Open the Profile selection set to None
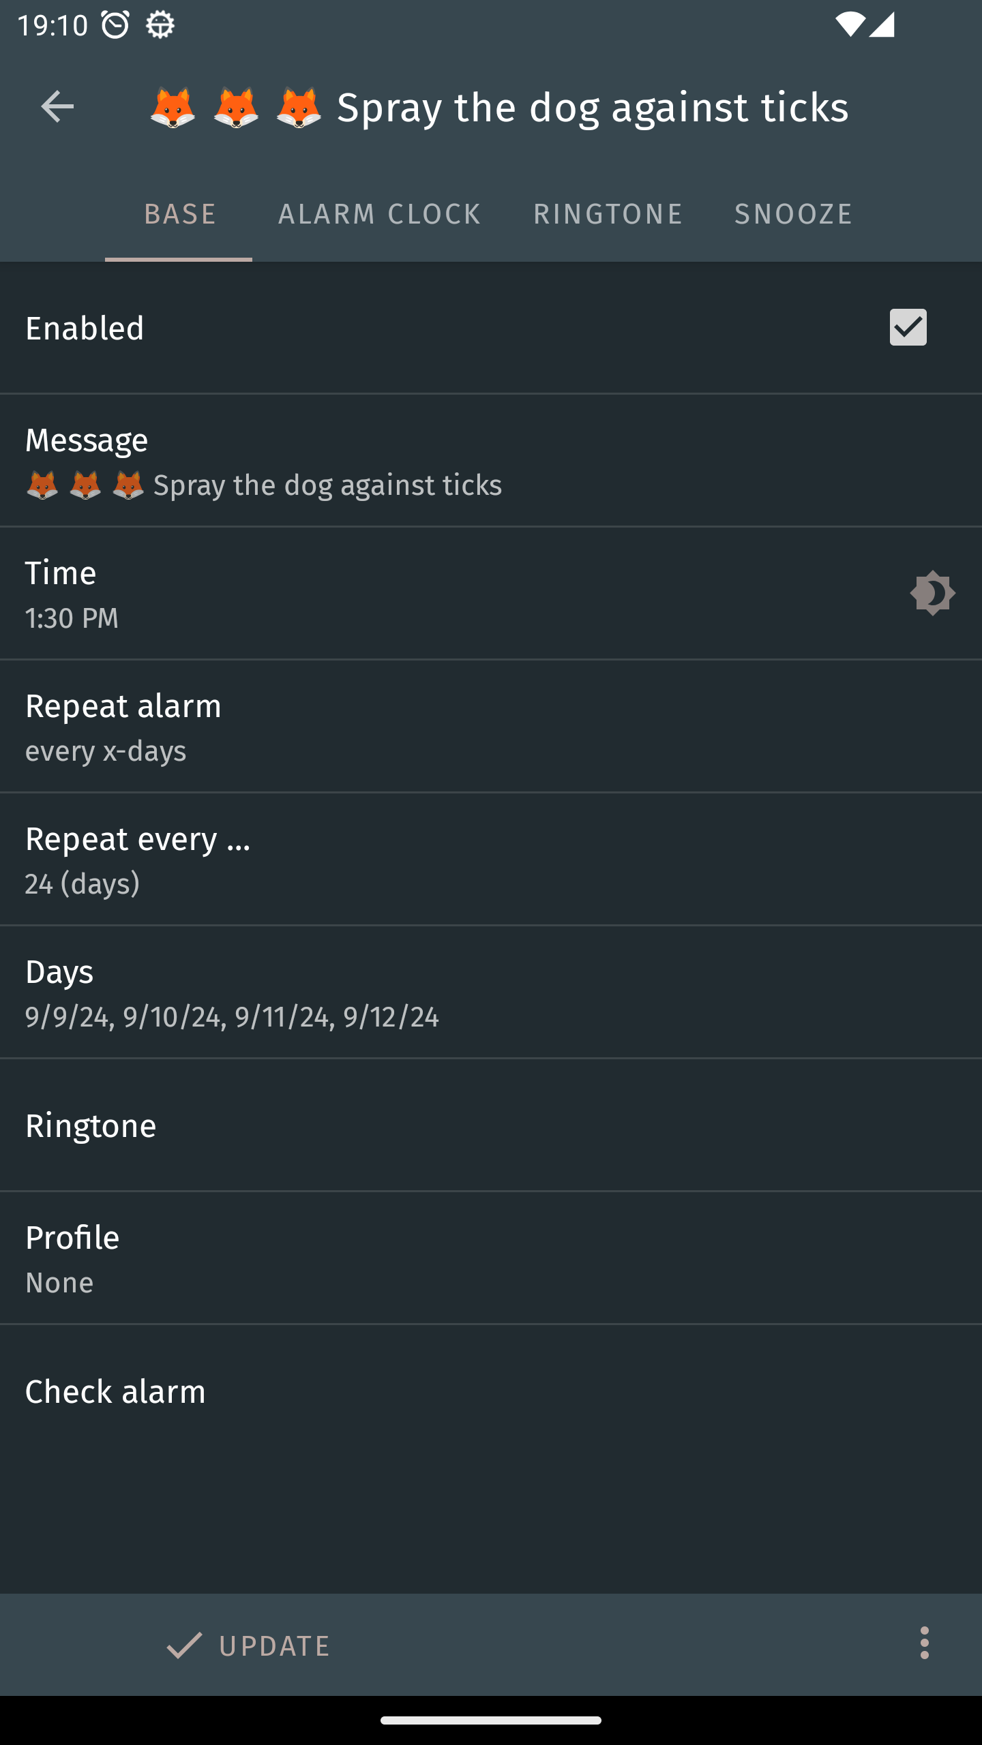982x1745 pixels. click(x=491, y=1258)
